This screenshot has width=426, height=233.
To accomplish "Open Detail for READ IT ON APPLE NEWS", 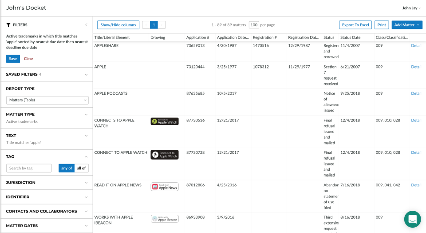I will [416, 185].
